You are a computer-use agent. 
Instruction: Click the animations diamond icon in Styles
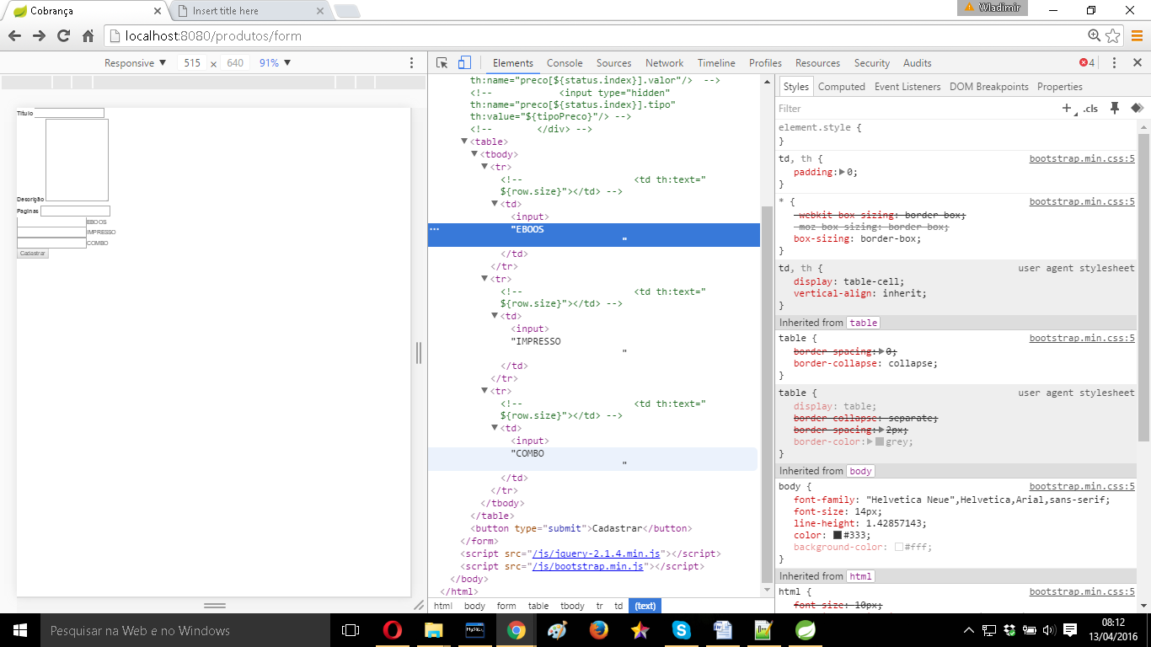[1137, 108]
